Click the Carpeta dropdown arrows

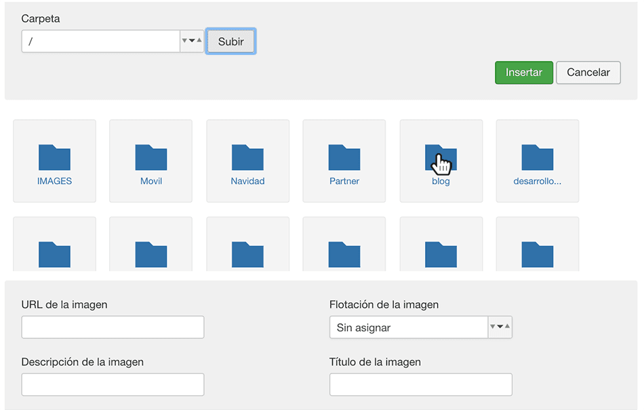192,41
